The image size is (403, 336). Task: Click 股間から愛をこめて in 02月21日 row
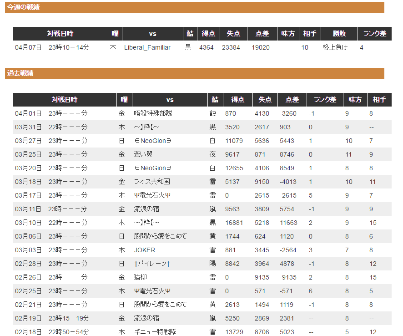(161, 305)
